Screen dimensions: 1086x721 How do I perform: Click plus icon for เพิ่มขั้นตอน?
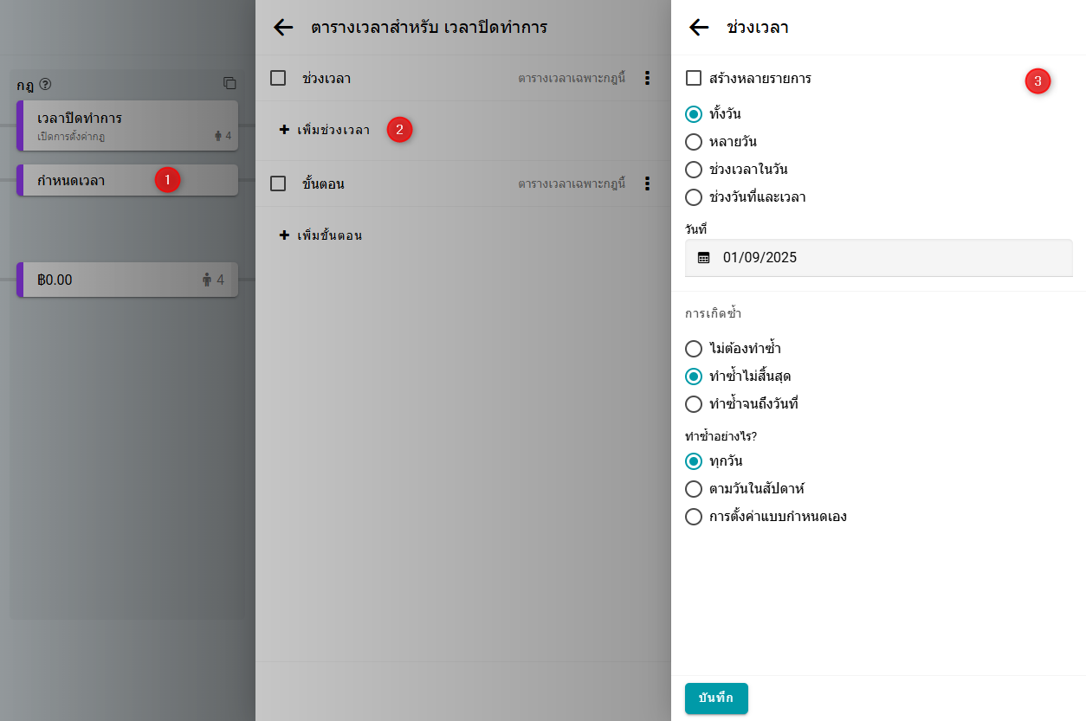pyautogui.click(x=284, y=235)
